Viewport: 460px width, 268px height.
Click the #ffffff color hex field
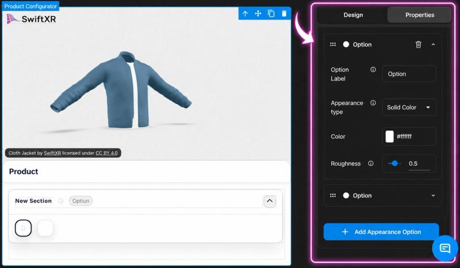coord(409,137)
